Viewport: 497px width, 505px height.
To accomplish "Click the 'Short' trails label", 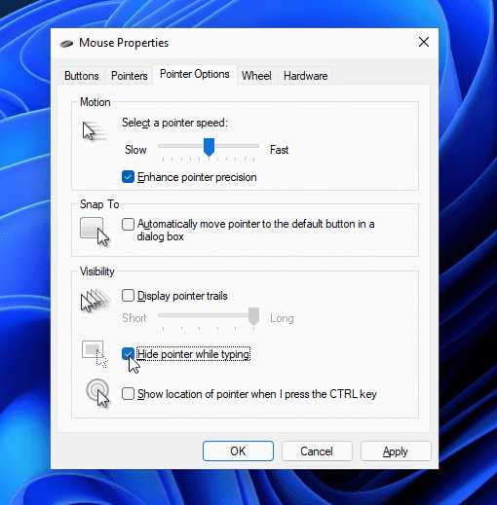I will 134,318.
